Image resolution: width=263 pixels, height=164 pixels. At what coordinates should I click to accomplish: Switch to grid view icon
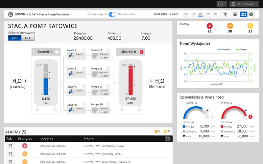click(x=244, y=14)
